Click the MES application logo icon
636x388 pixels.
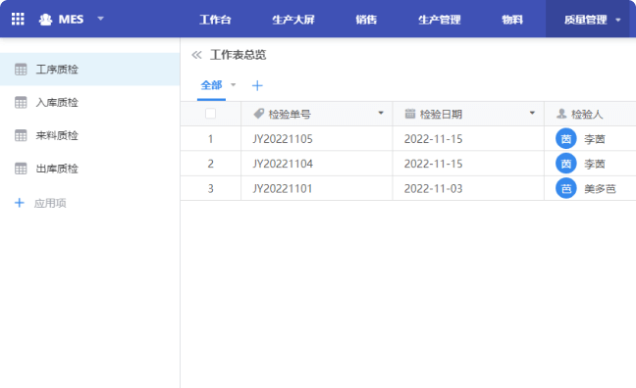[45, 20]
